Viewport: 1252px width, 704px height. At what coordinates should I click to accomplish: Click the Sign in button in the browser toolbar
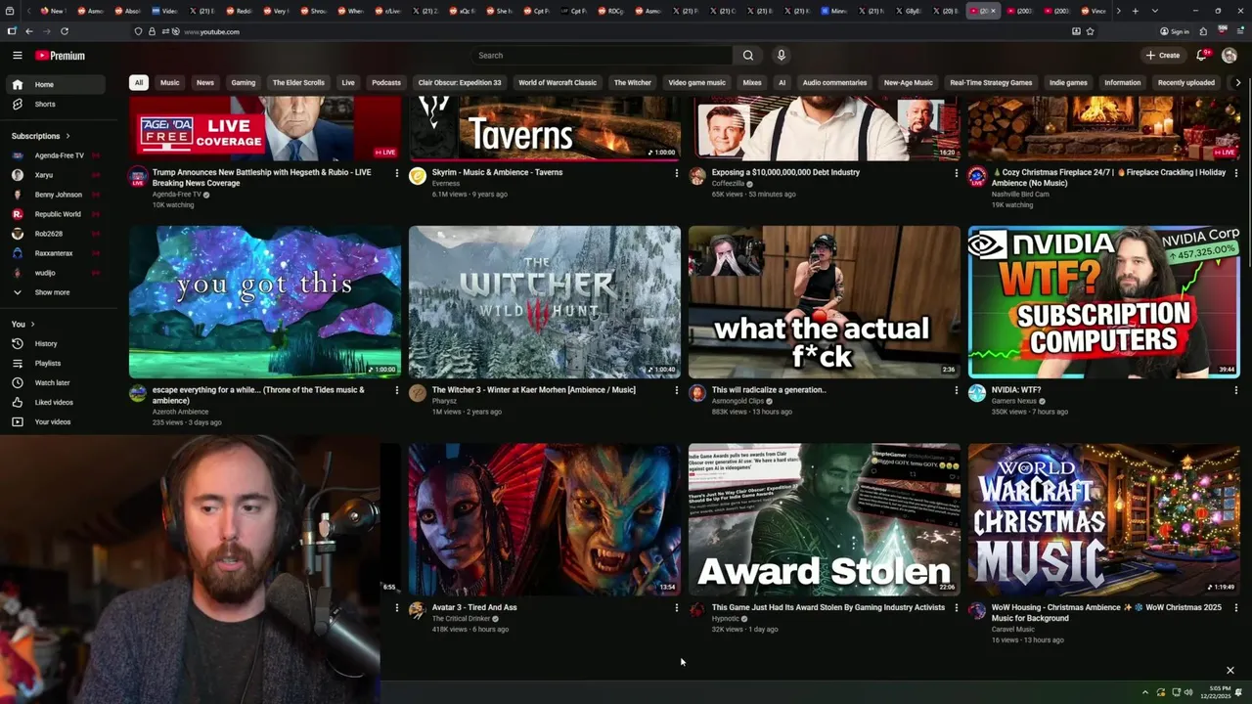tap(1173, 31)
